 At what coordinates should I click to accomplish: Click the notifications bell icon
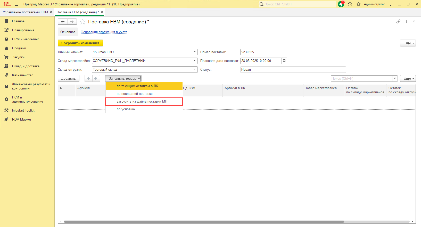341,4
